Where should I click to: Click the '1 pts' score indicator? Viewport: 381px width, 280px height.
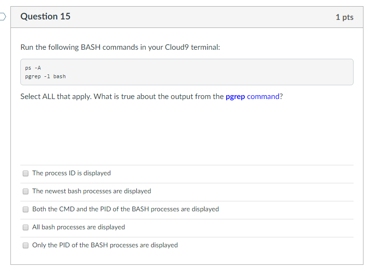345,17
